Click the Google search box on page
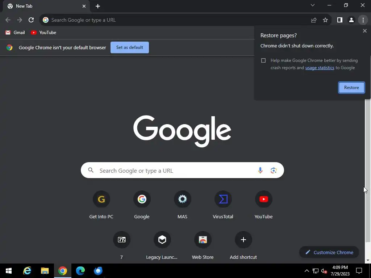This screenshot has width=371, height=278. point(182,170)
